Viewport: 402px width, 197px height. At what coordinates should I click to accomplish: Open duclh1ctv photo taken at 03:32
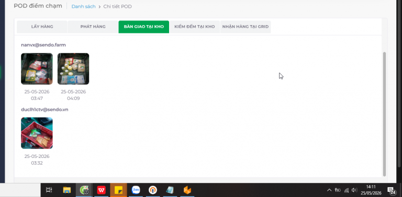(37, 133)
